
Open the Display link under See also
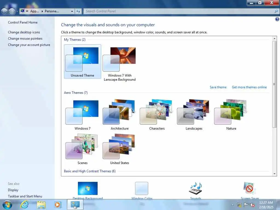pos(13,190)
